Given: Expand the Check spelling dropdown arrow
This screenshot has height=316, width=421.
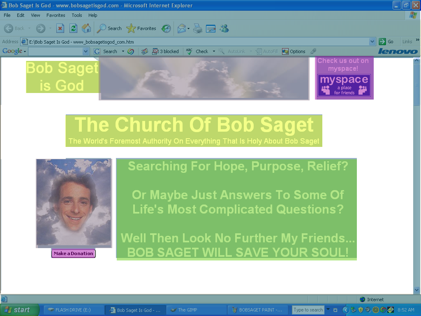Looking at the screenshot, I should pyautogui.click(x=214, y=51).
